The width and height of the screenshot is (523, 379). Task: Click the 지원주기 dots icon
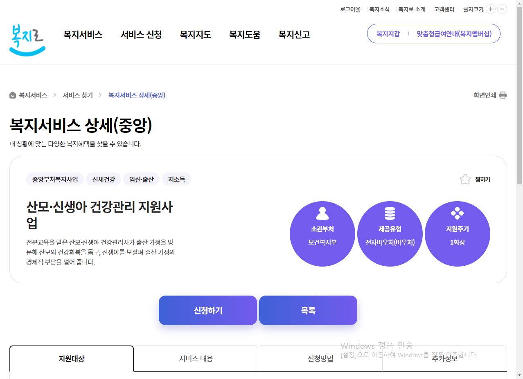(457, 213)
